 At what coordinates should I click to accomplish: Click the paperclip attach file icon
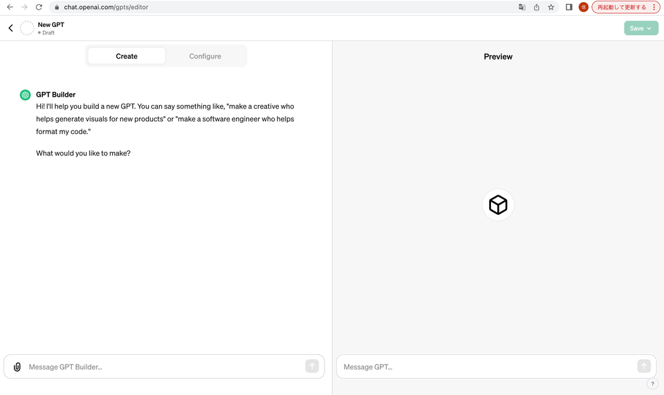[17, 367]
